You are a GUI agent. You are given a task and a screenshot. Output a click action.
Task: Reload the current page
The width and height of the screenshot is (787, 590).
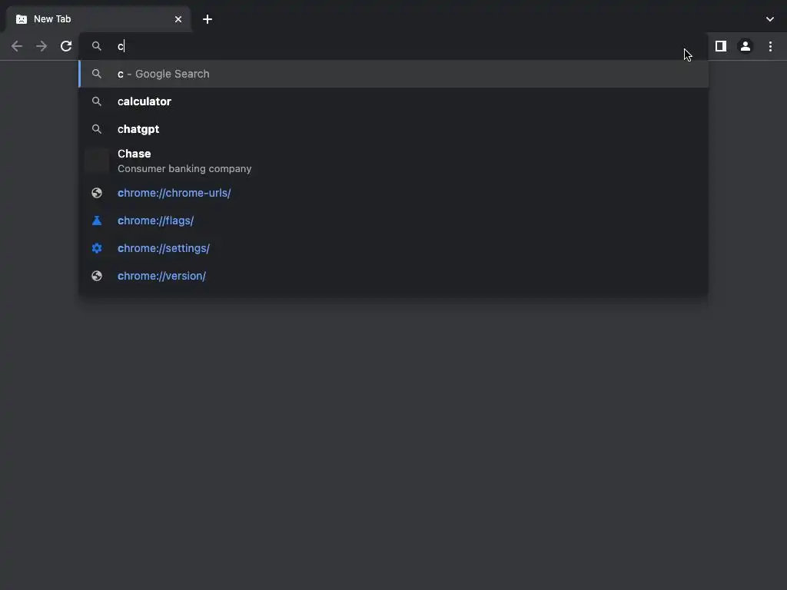pyautogui.click(x=66, y=46)
